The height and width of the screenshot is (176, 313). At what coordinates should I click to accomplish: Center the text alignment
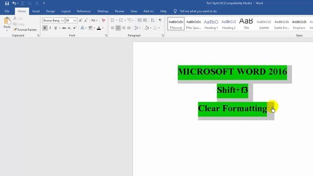pyautogui.click(x=118, y=28)
